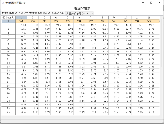Click cell 245 under column 14
The image size is (164, 124).
click(149, 21)
